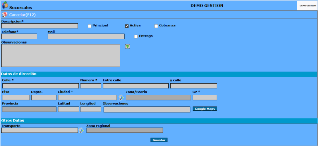This screenshot has width=318, height=146.
Task: Focus the Entre calle input field
Action: pos(136,86)
